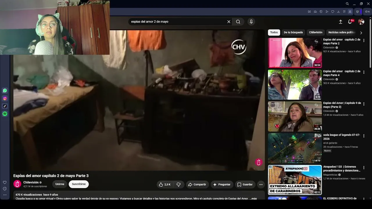Open thumbnail of capítulo 2 de mayo Parte 4
Image resolution: width=372 pixels, height=209 pixels.
[x=295, y=84]
